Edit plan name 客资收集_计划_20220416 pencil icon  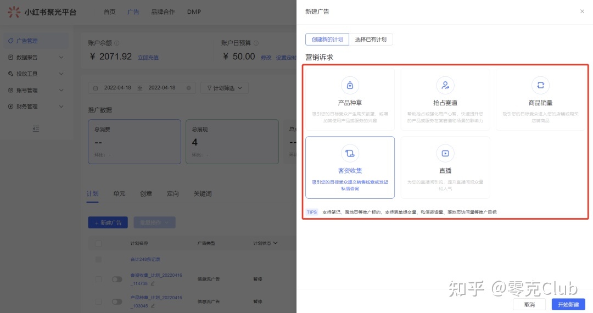pyautogui.click(x=153, y=283)
